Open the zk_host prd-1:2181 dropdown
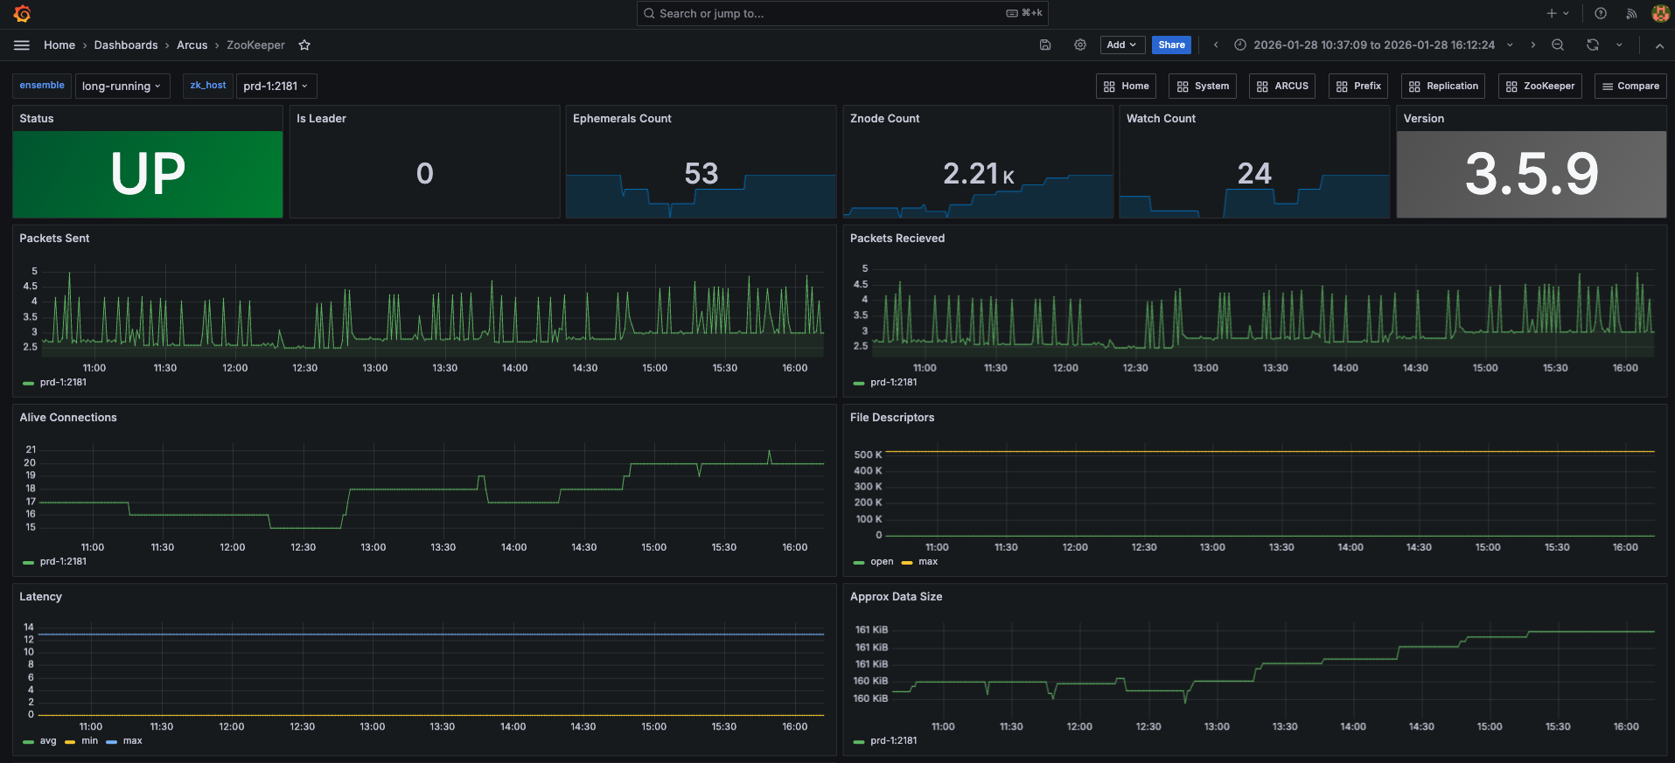The height and width of the screenshot is (763, 1675). pyautogui.click(x=276, y=87)
